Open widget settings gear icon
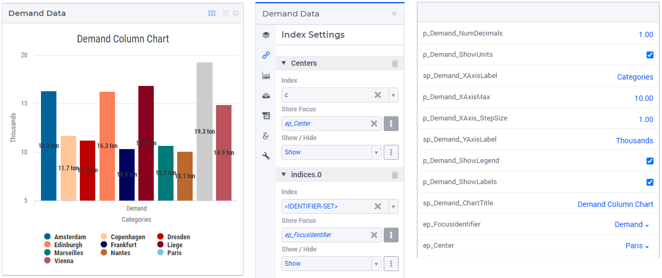 [236, 13]
